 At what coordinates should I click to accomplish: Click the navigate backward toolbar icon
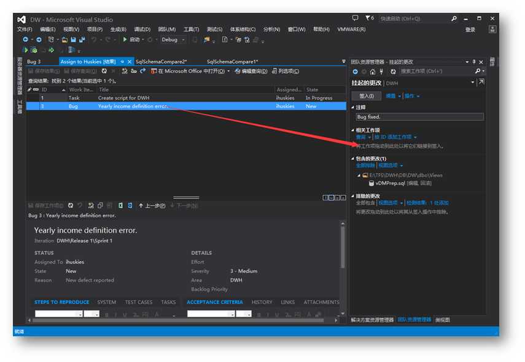[x=25, y=40]
